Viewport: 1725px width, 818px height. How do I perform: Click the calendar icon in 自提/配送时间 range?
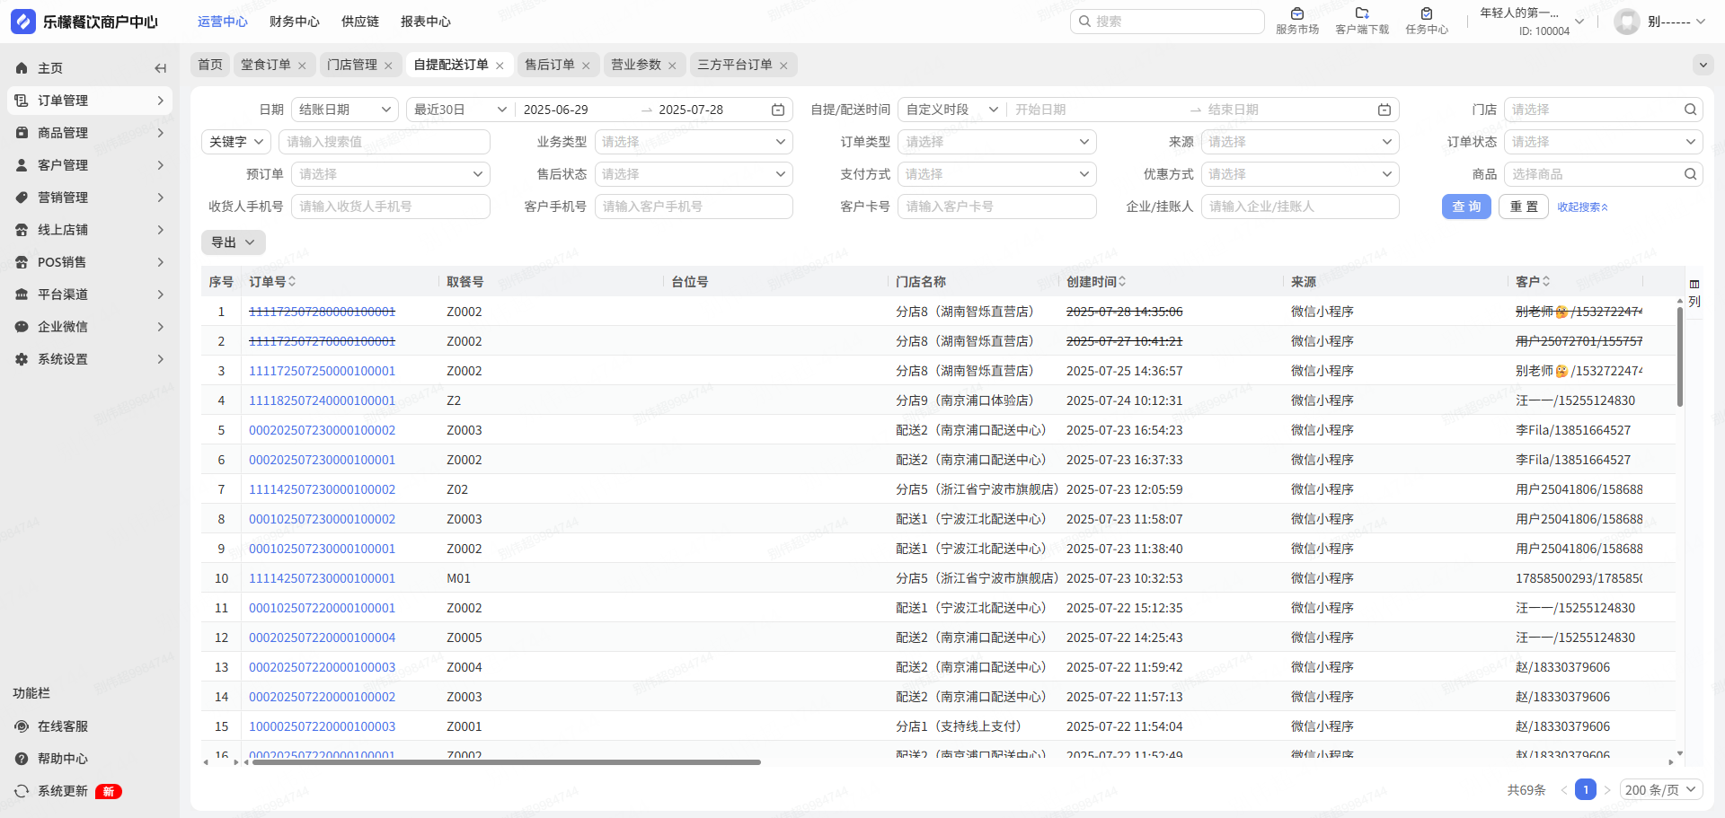click(1384, 110)
